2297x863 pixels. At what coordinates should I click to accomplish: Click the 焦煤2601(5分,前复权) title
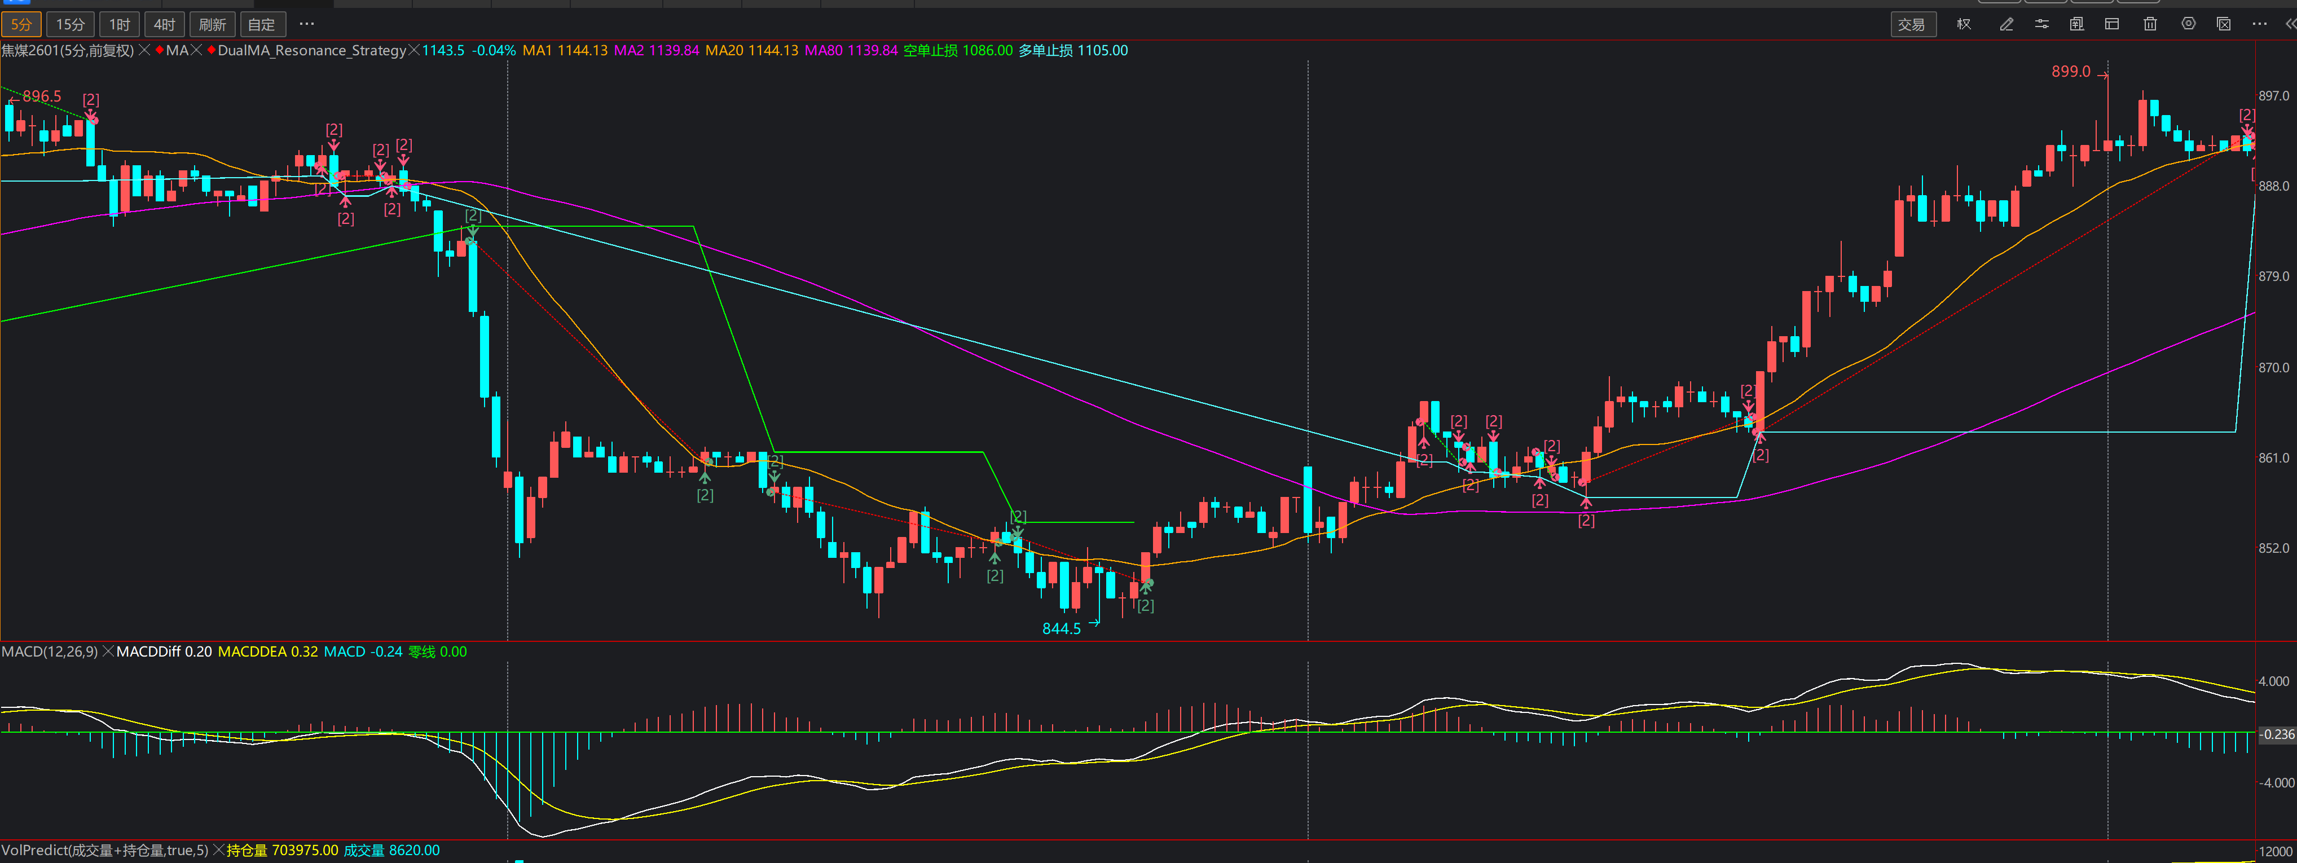click(x=68, y=51)
